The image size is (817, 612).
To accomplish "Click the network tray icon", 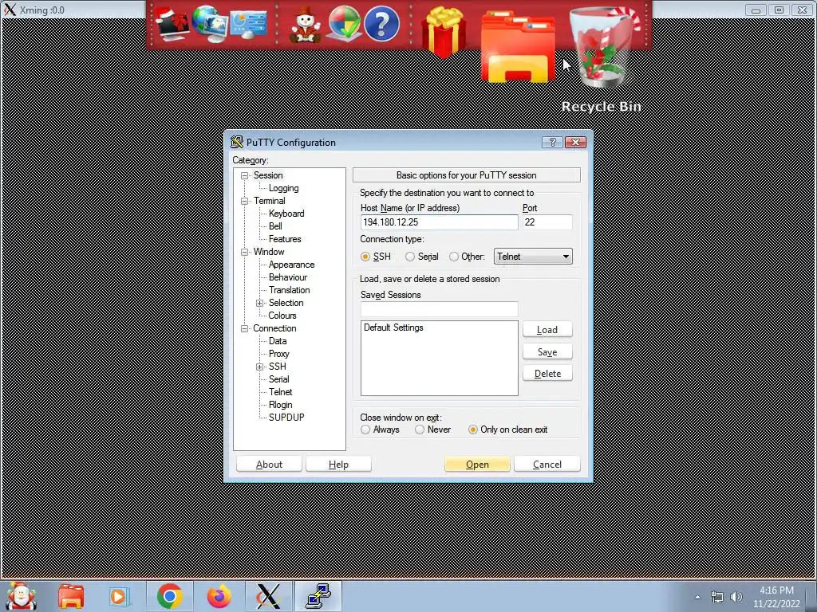I will 717,597.
